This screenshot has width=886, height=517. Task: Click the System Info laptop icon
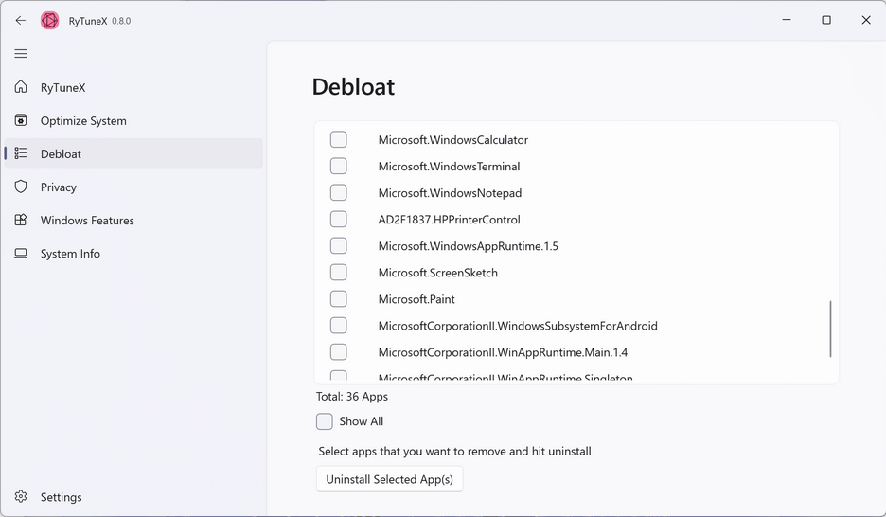[x=21, y=253]
